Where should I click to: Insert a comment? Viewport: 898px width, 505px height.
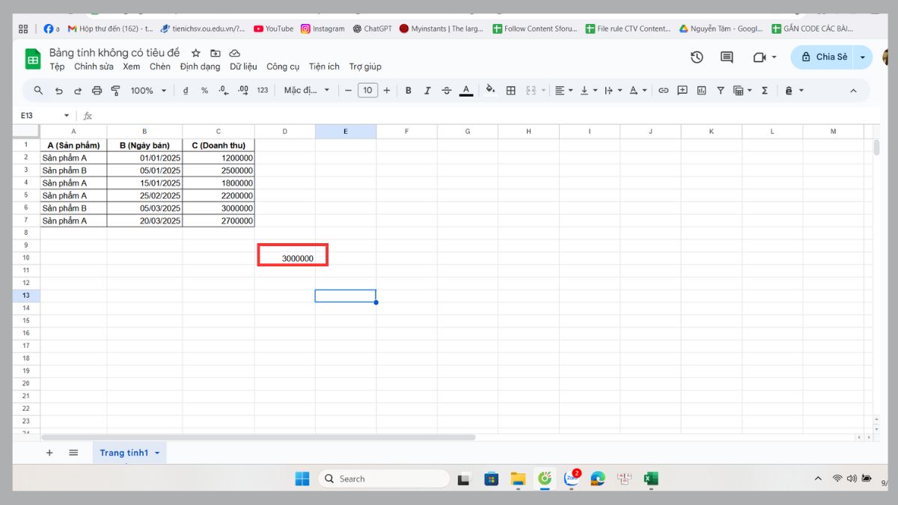point(682,91)
